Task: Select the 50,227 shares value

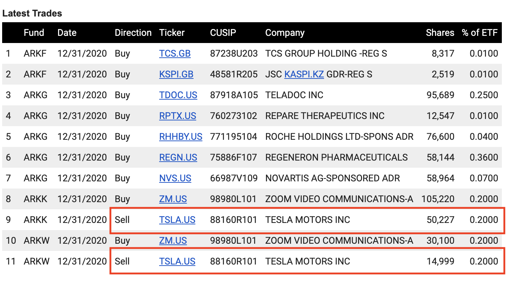Action: (441, 220)
